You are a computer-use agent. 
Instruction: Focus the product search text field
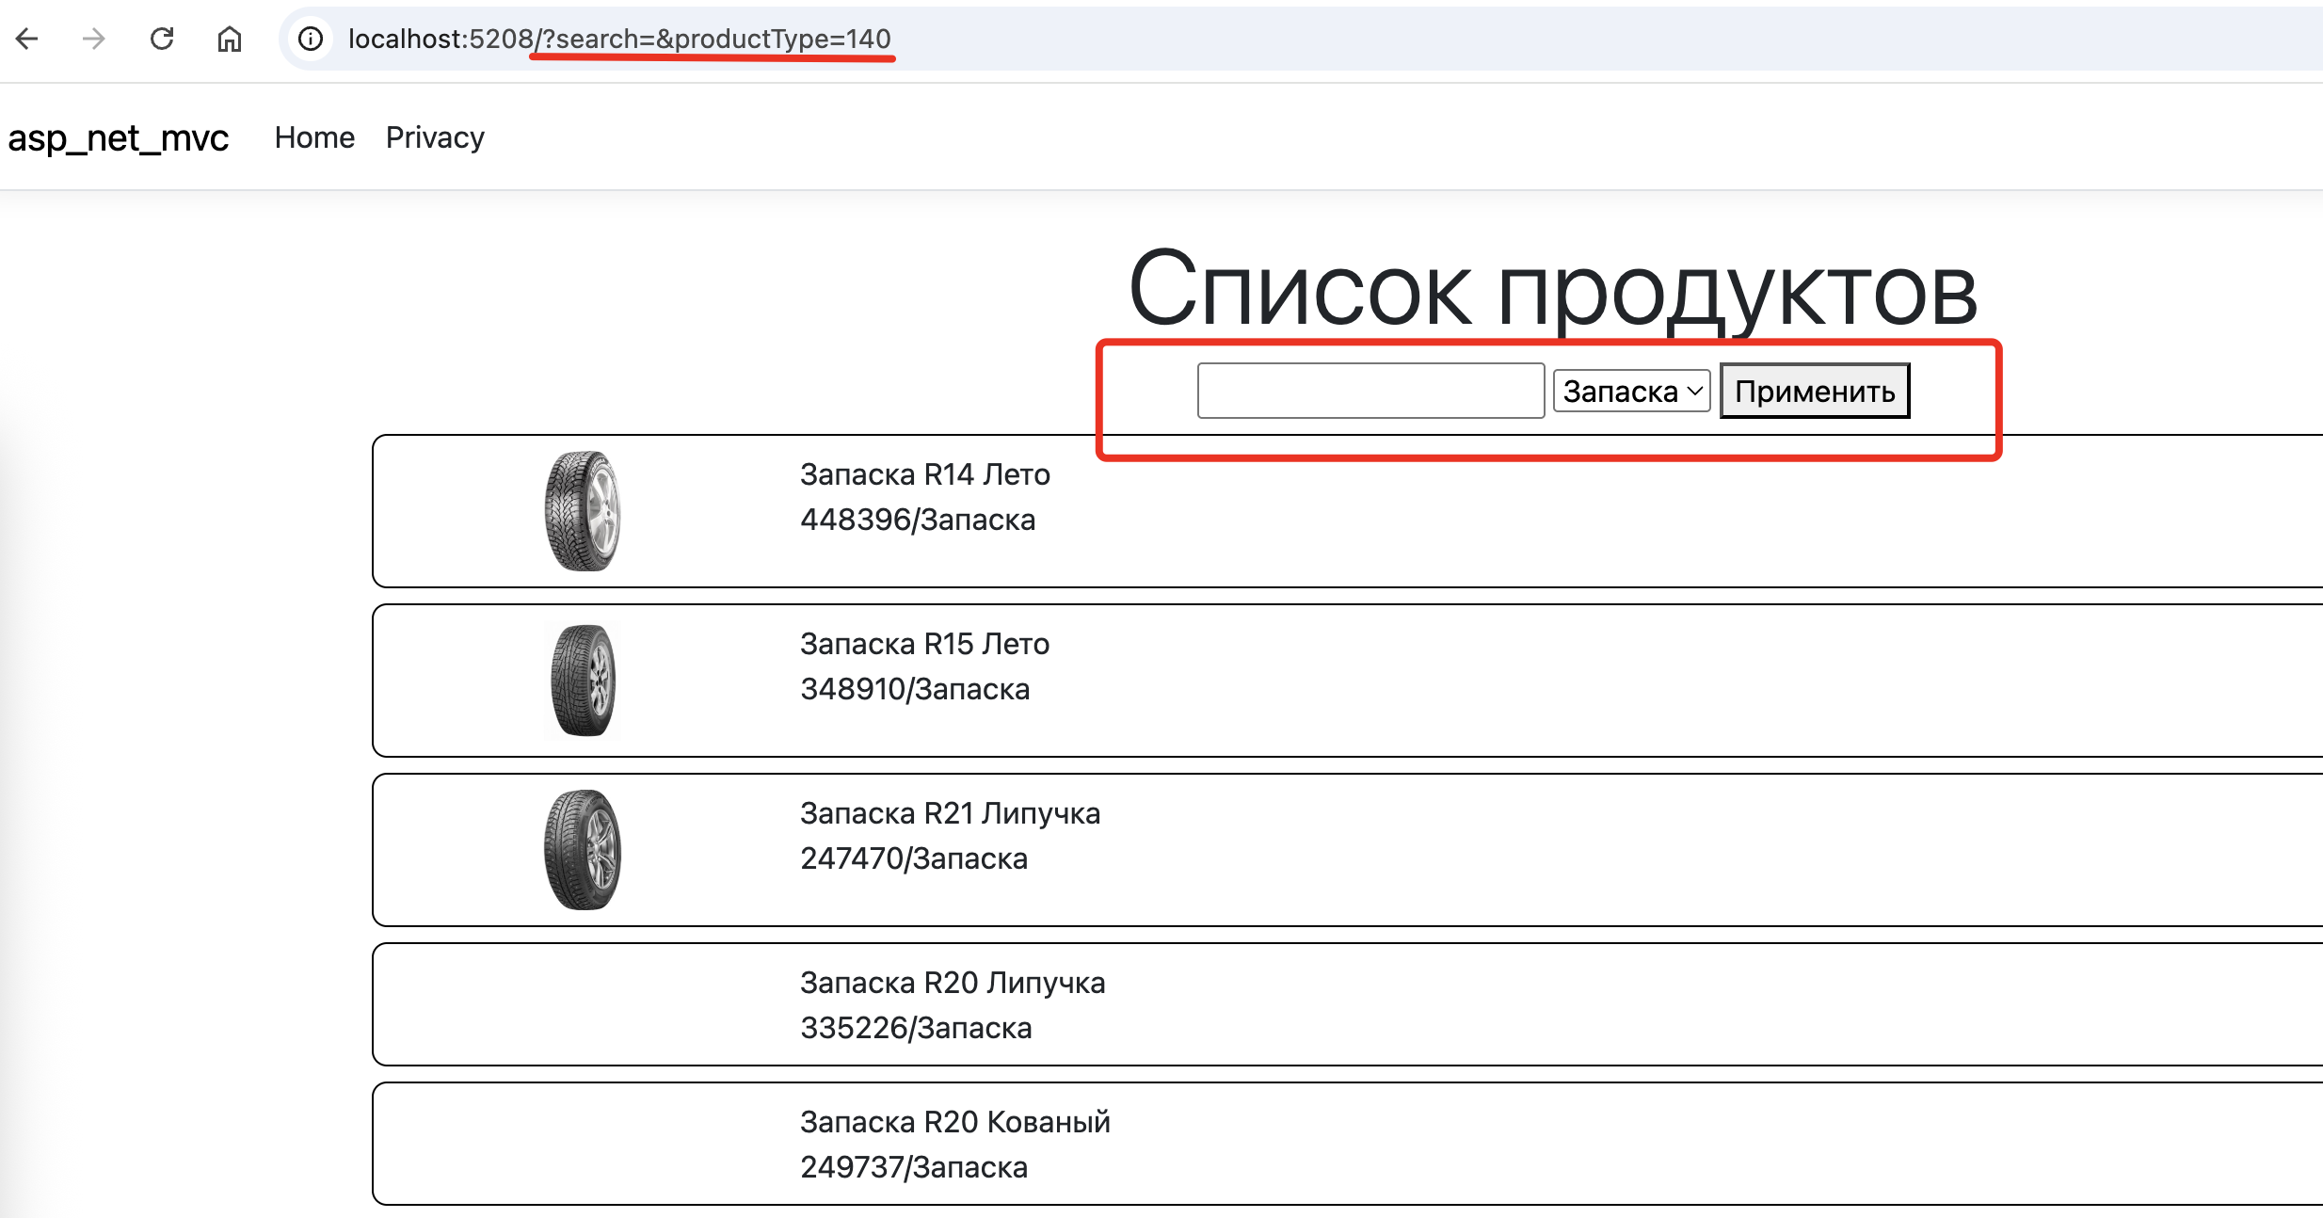coord(1370,391)
